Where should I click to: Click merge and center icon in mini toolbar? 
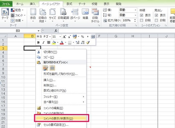click(x=93, y=37)
